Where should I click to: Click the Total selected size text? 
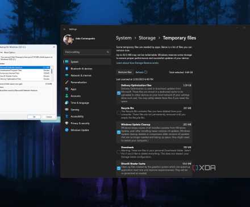(x=181, y=72)
